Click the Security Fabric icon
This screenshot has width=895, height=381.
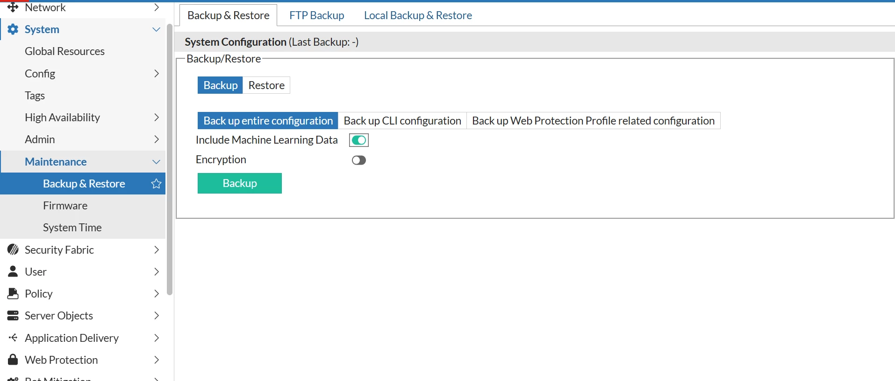click(x=13, y=249)
